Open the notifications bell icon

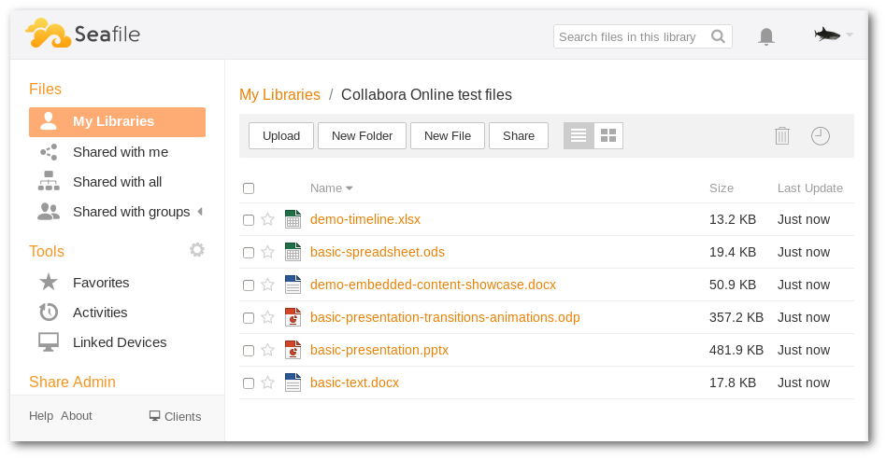pyautogui.click(x=766, y=36)
